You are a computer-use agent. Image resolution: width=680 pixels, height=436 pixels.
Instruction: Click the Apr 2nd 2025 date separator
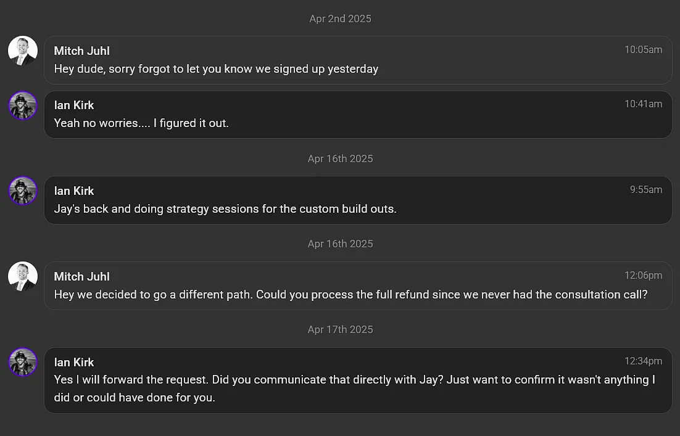(341, 19)
